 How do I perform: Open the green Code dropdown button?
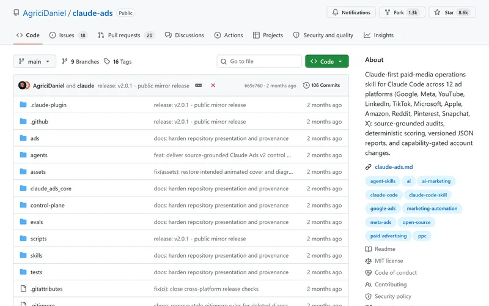[327, 61]
